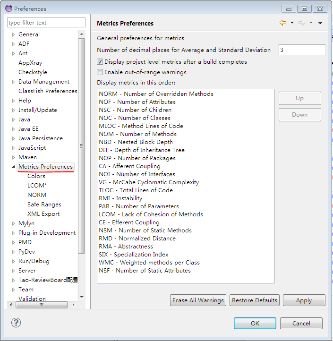Select CA - Afferent Coupling row
The image size is (333, 341).
(x=129, y=166)
